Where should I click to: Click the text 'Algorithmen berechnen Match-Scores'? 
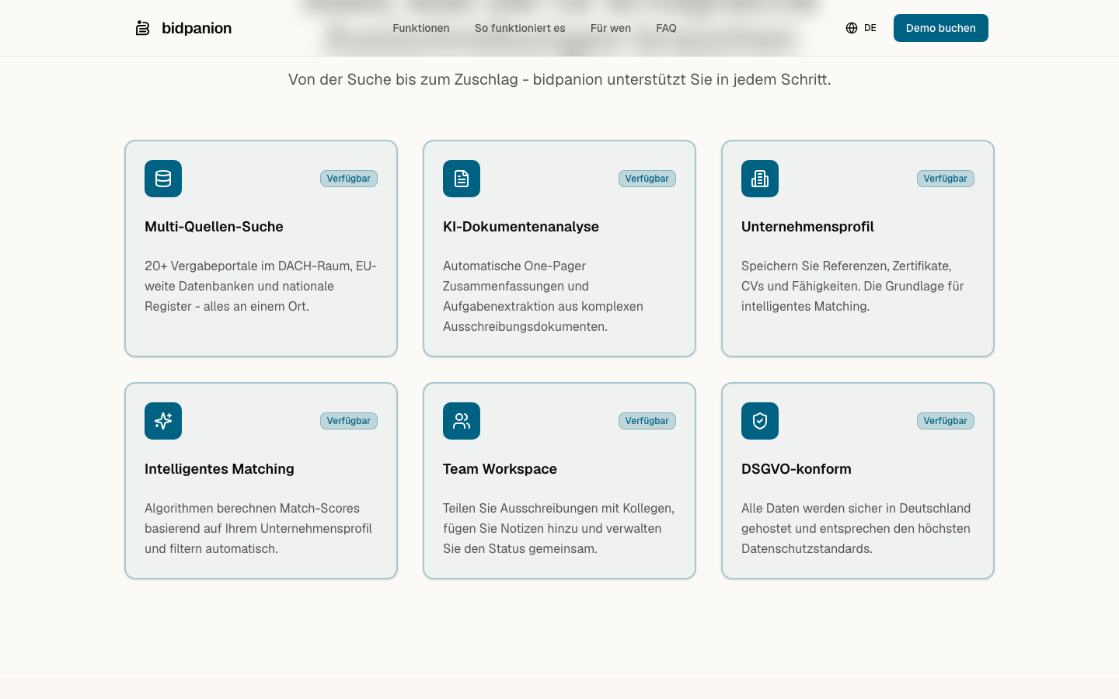pyautogui.click(x=258, y=528)
